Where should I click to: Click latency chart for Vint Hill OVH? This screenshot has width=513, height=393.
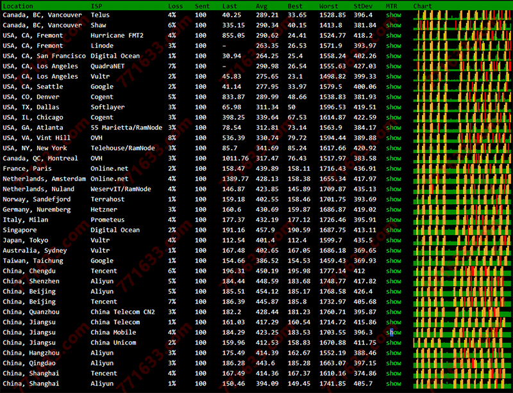coord(462,138)
